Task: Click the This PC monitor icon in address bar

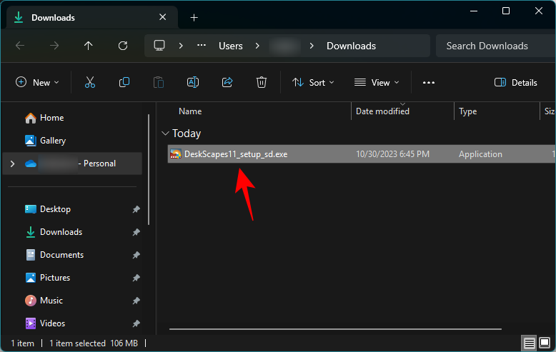Action: (x=159, y=46)
